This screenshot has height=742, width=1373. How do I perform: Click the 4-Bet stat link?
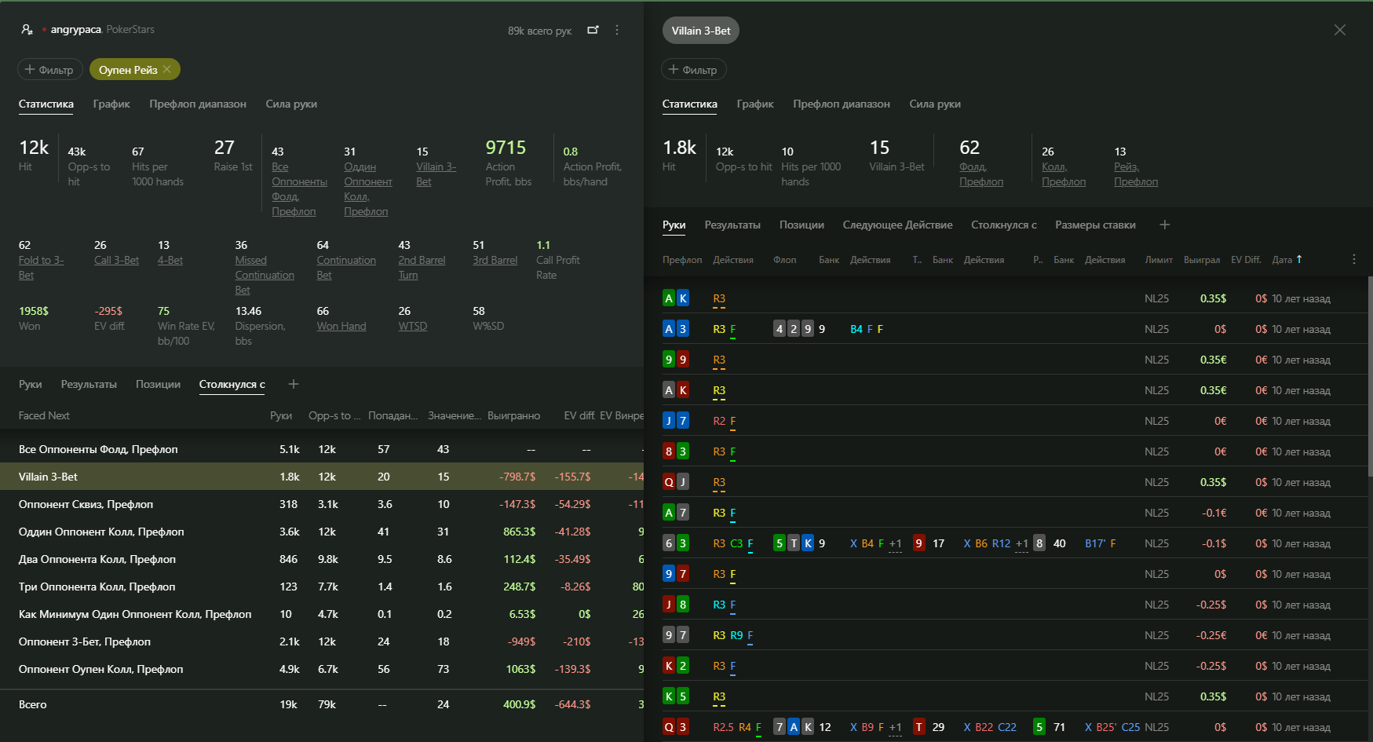pyautogui.click(x=170, y=260)
